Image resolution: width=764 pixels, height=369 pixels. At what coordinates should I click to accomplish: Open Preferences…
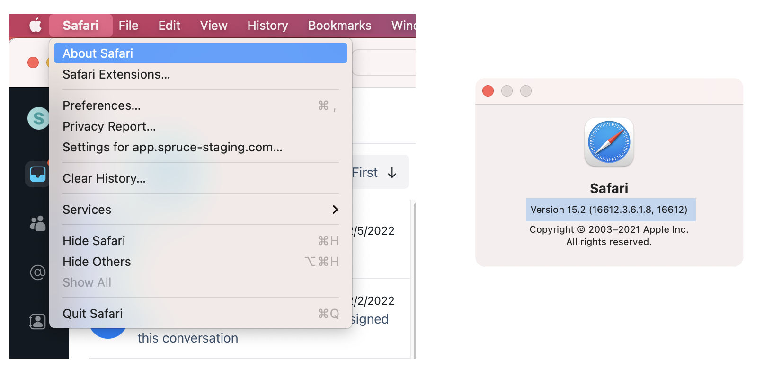201,105
